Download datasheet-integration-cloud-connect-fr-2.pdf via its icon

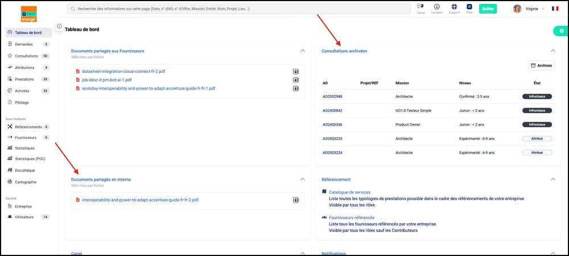(x=296, y=72)
